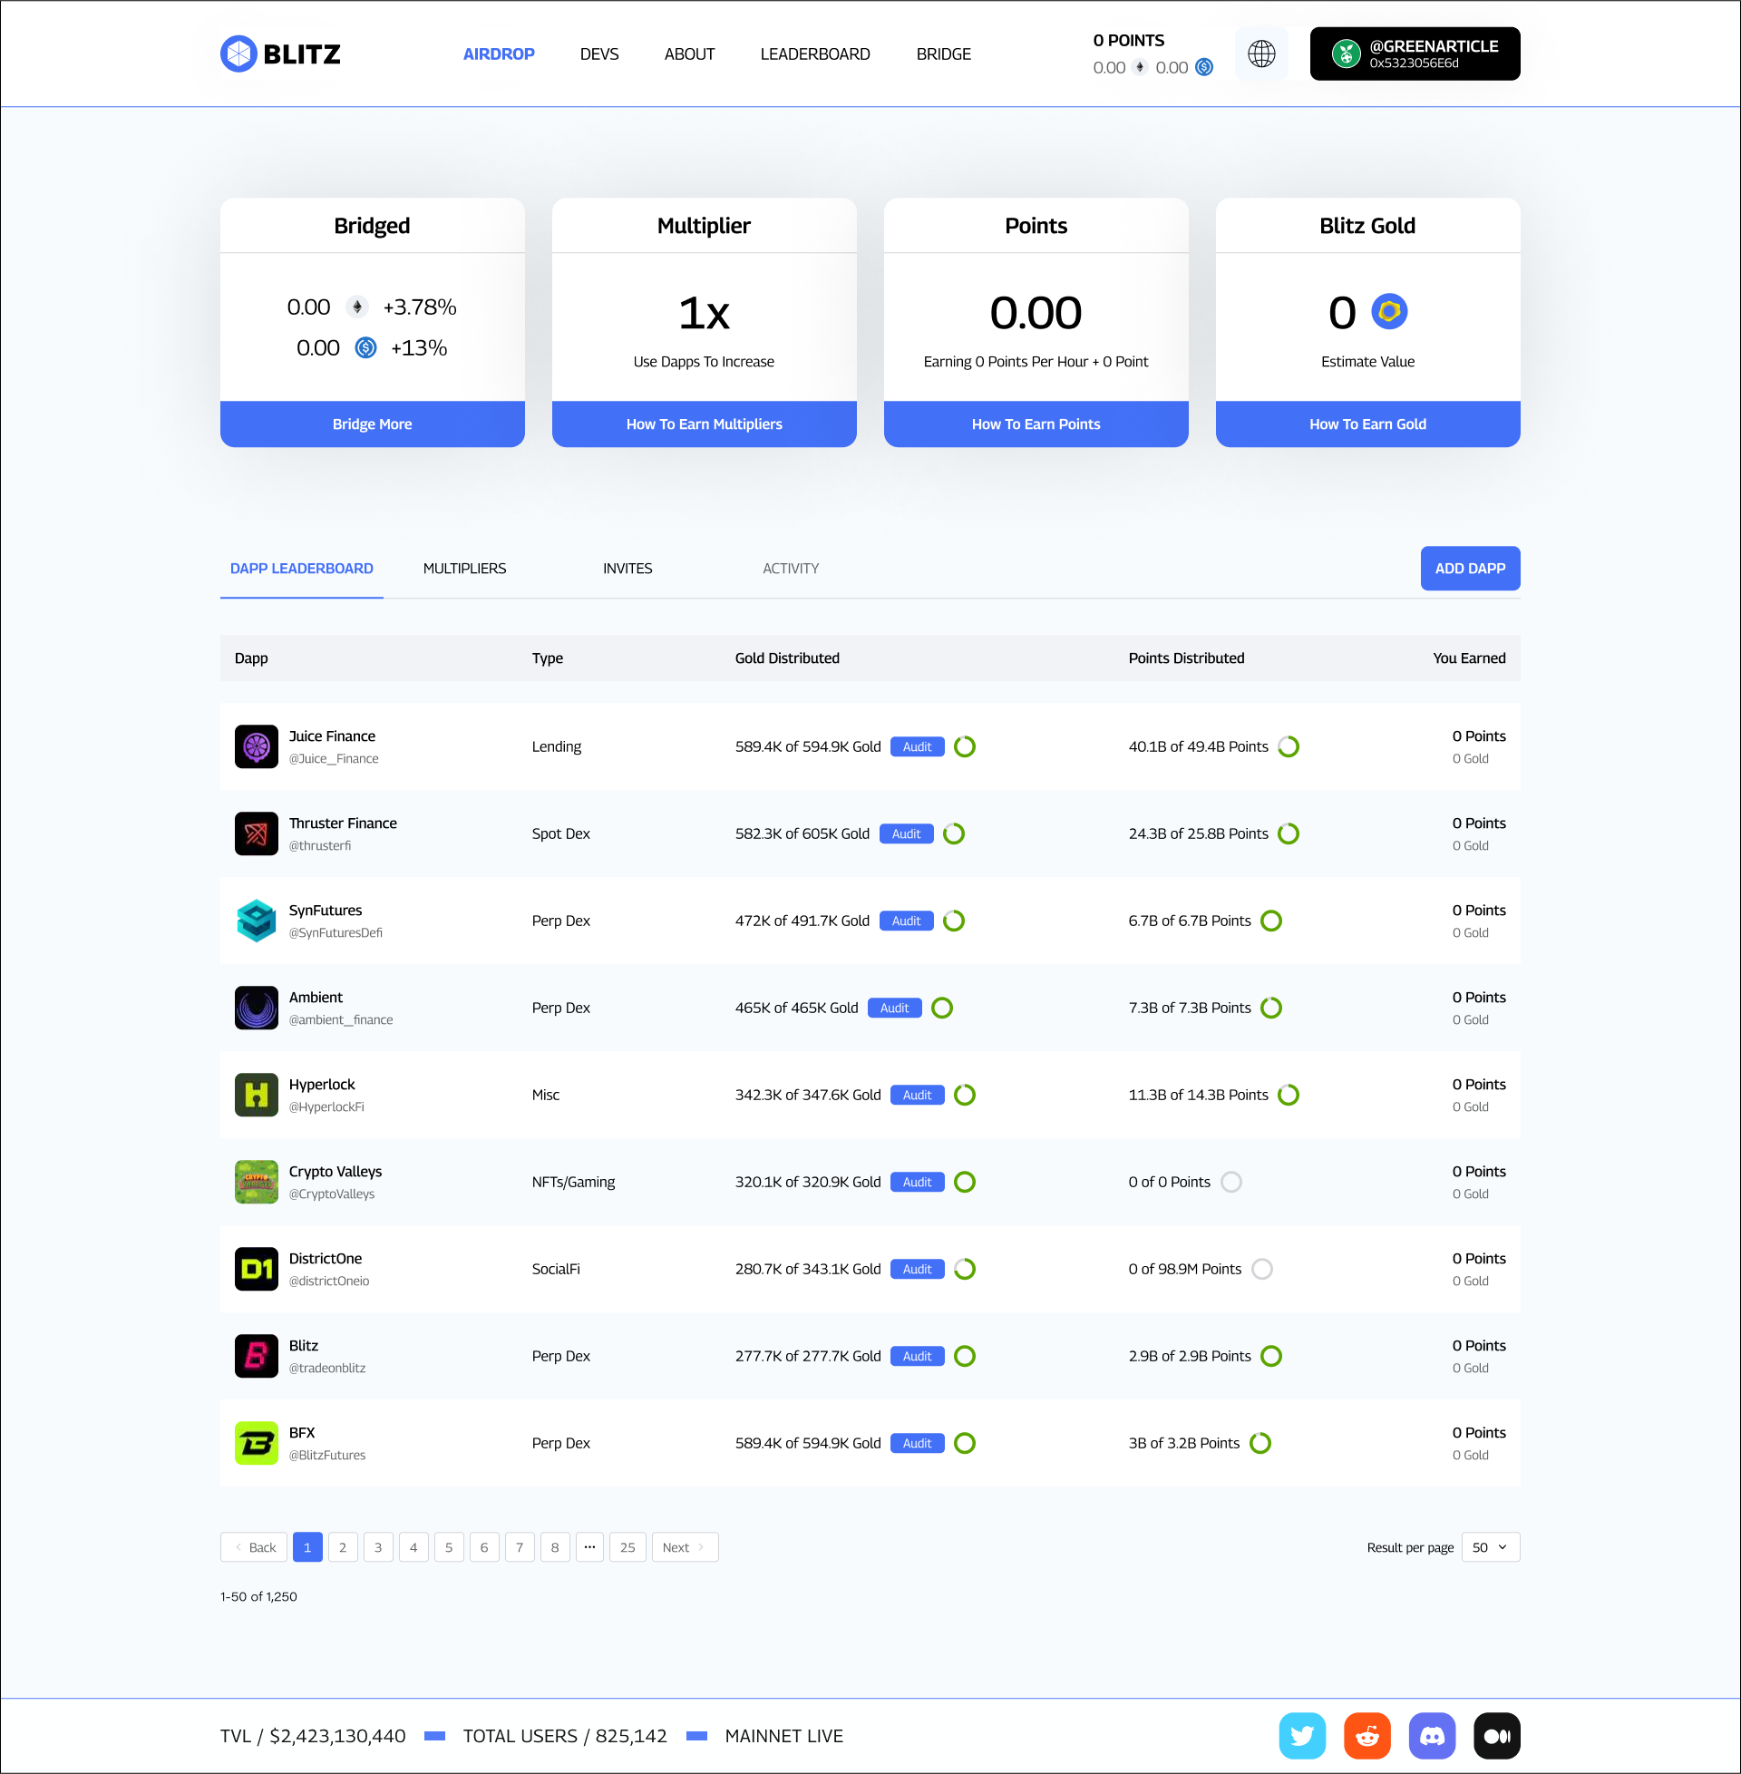The height and width of the screenshot is (1774, 1741).
Task: Click Juice Finance gold progress ring
Action: pyautogui.click(x=965, y=747)
